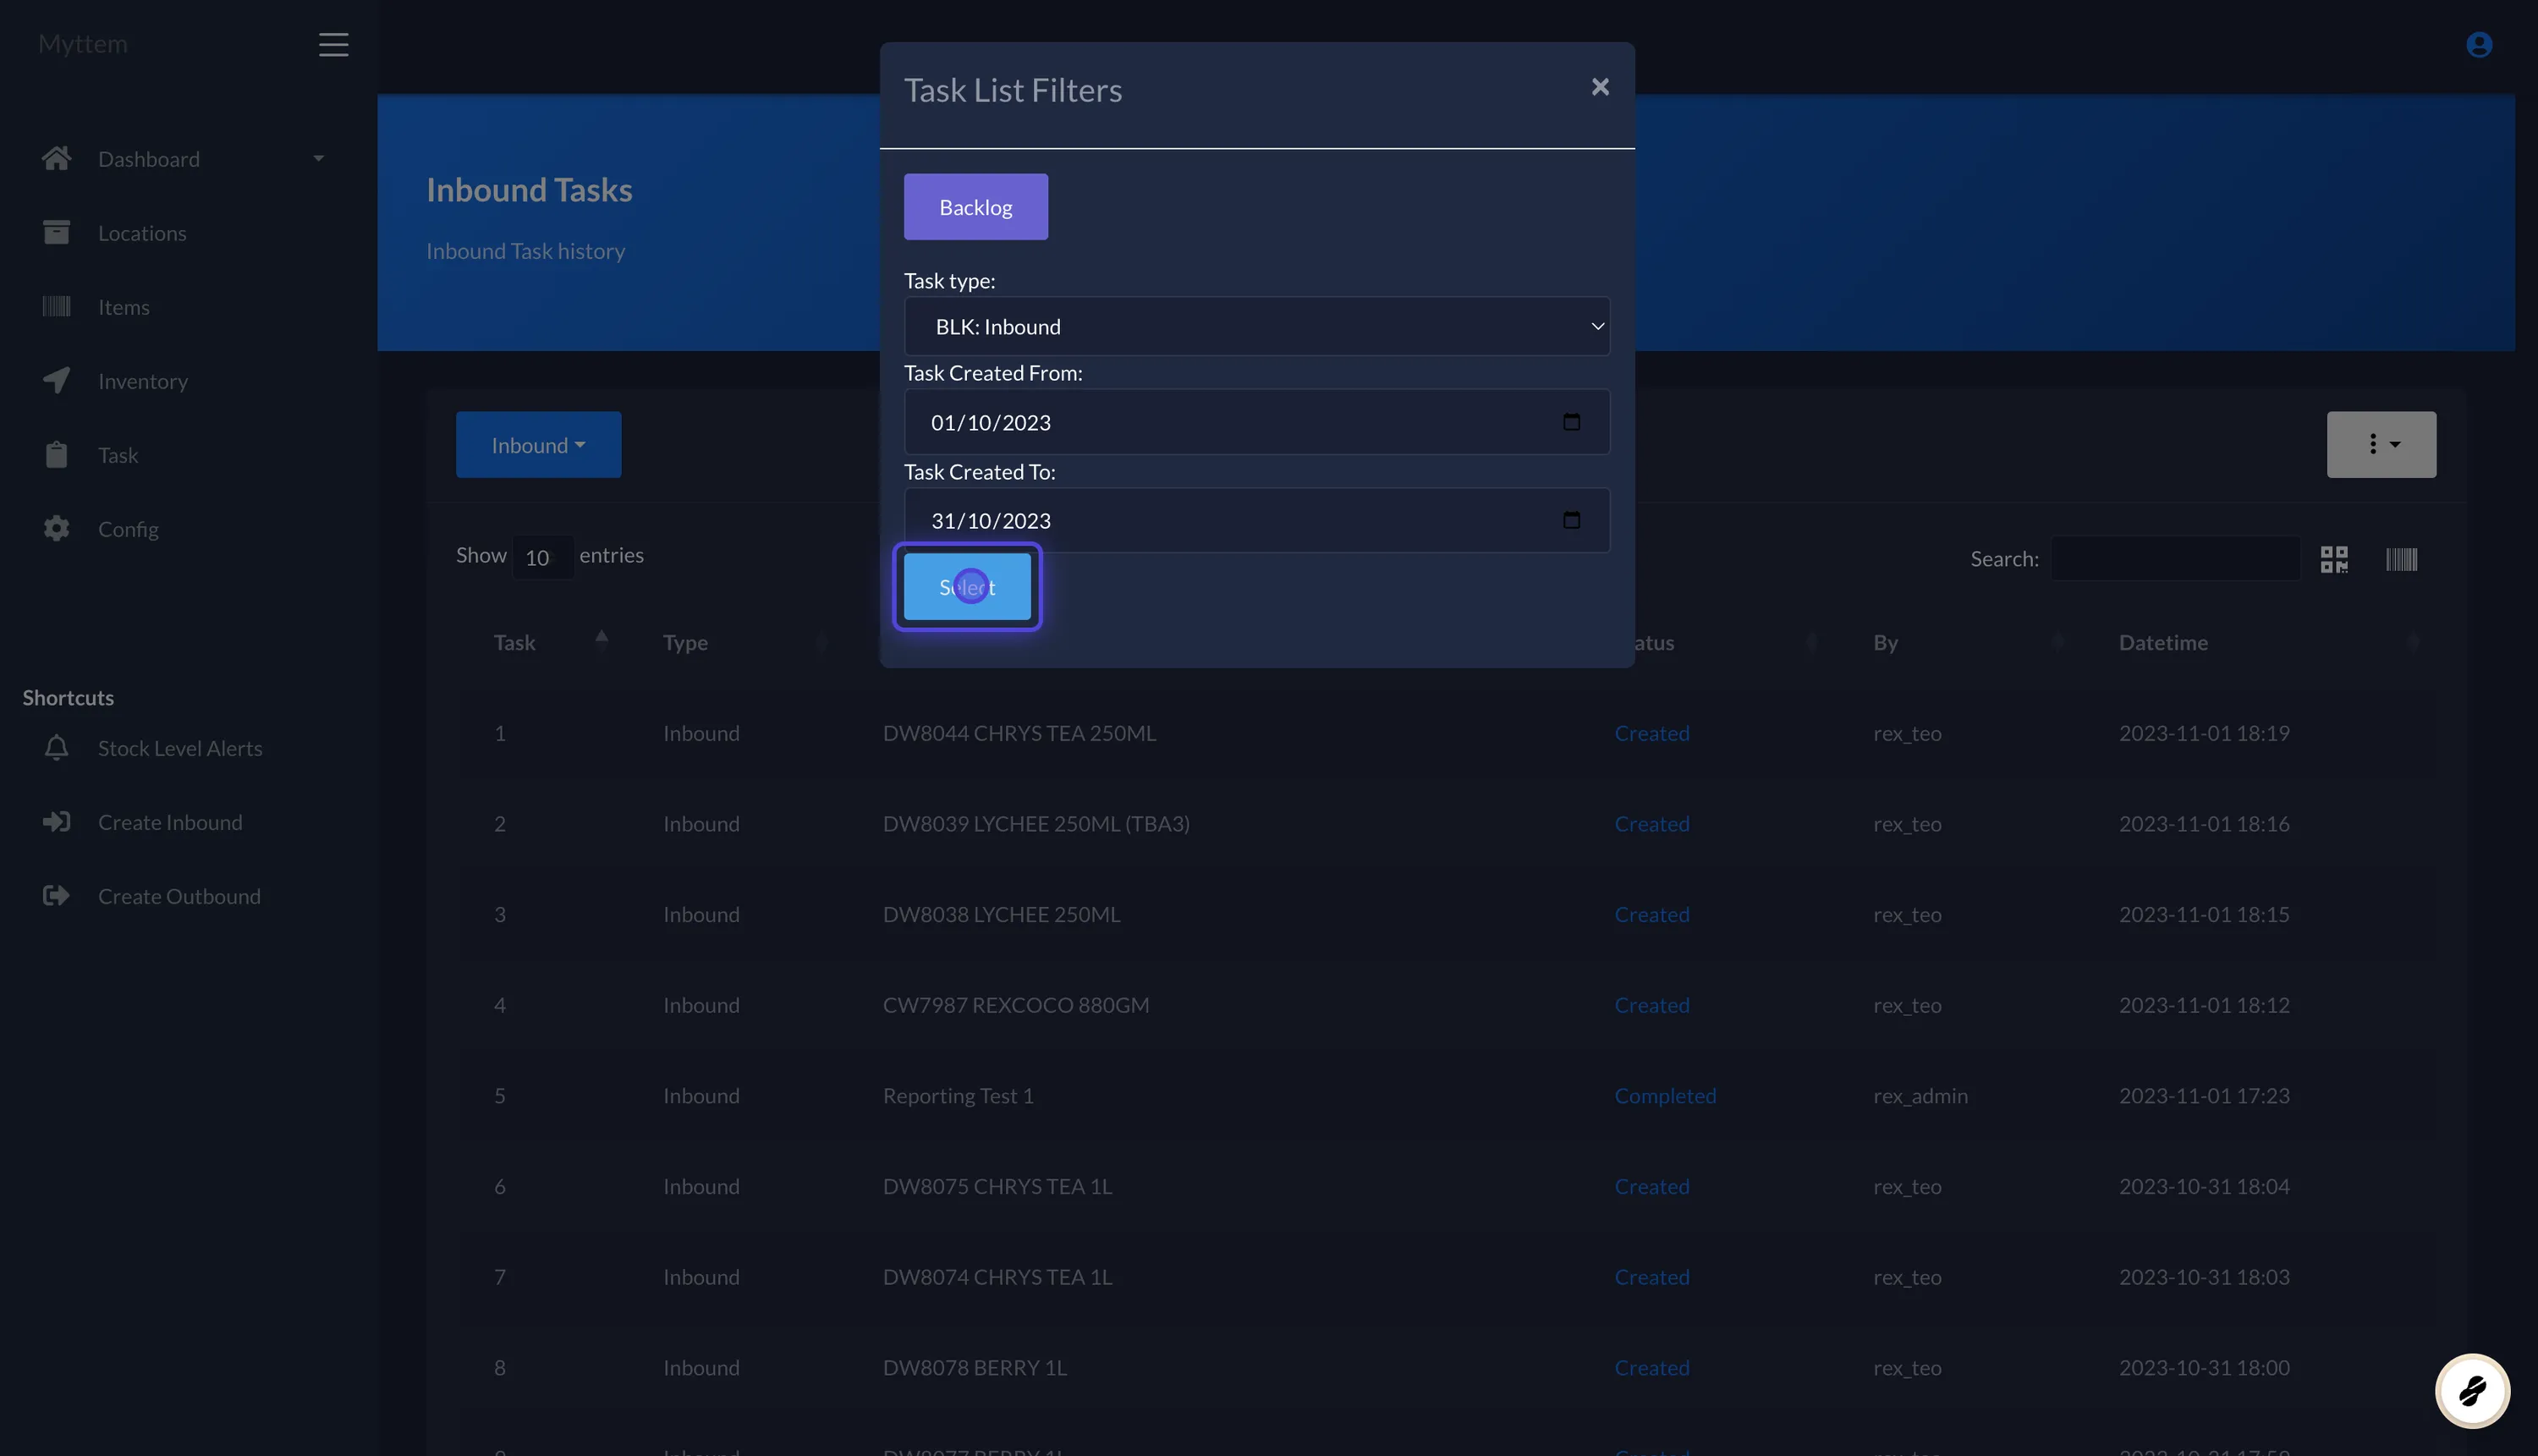The height and width of the screenshot is (1456, 2538).
Task: Click the Config gear icon
Action: coord(56,528)
